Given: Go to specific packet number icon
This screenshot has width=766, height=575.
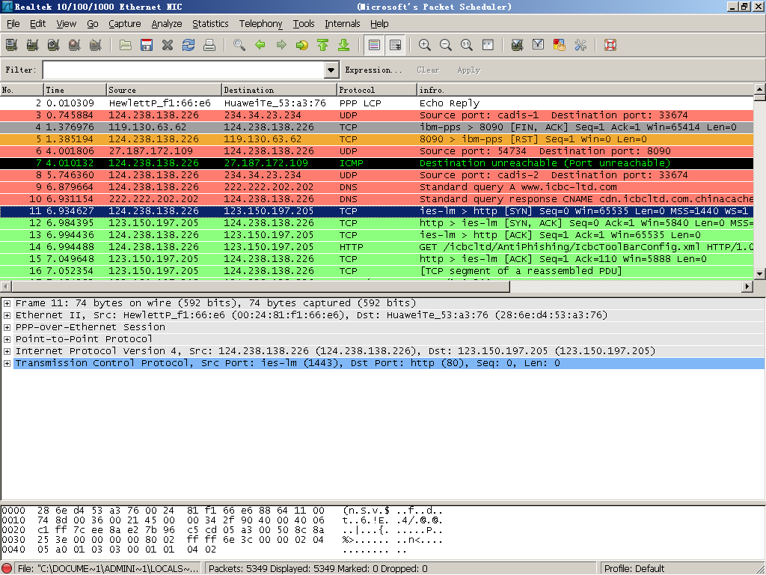Looking at the screenshot, I should pos(302,45).
